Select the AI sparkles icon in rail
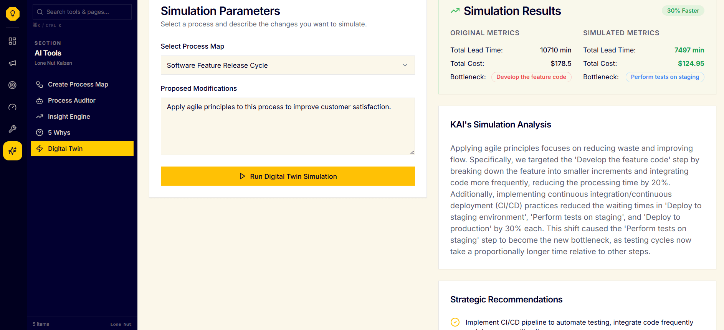This screenshot has height=330, width=724. click(13, 151)
